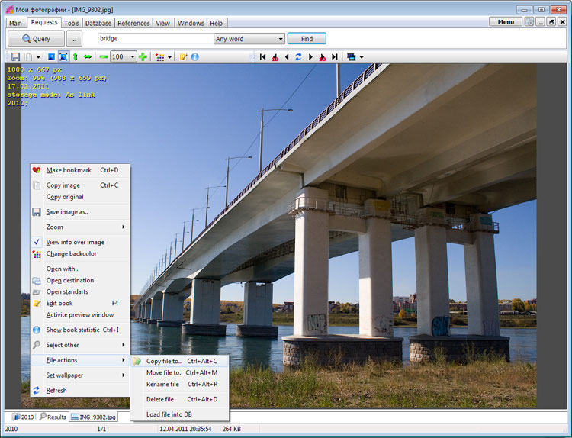Choose Load file into DB
The width and height of the screenshot is (572, 438).
coord(180,414)
